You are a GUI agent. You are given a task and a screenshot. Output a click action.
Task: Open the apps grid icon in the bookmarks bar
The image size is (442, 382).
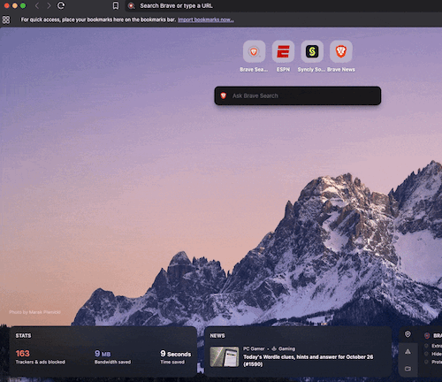[6, 19]
